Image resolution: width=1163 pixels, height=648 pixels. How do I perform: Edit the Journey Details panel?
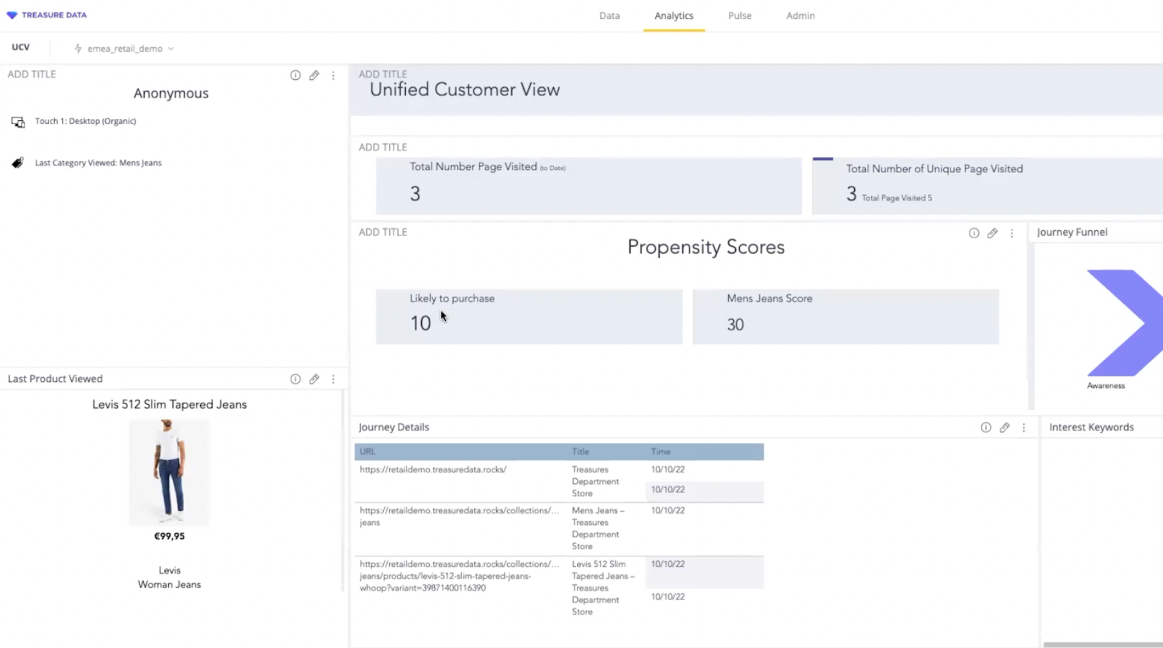tap(1005, 427)
